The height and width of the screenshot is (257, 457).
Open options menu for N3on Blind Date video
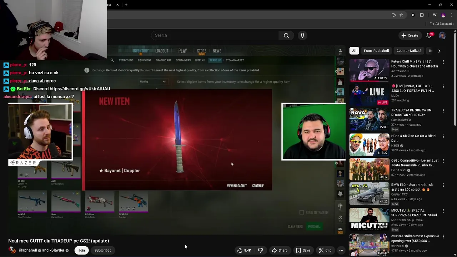[x=443, y=136]
